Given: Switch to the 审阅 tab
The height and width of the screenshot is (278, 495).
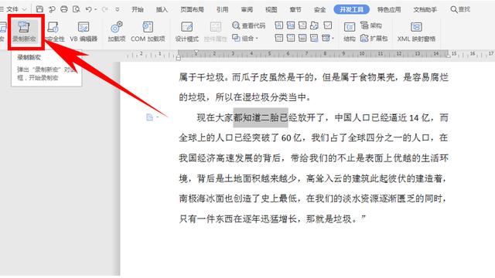Looking at the screenshot, I should (247, 9).
